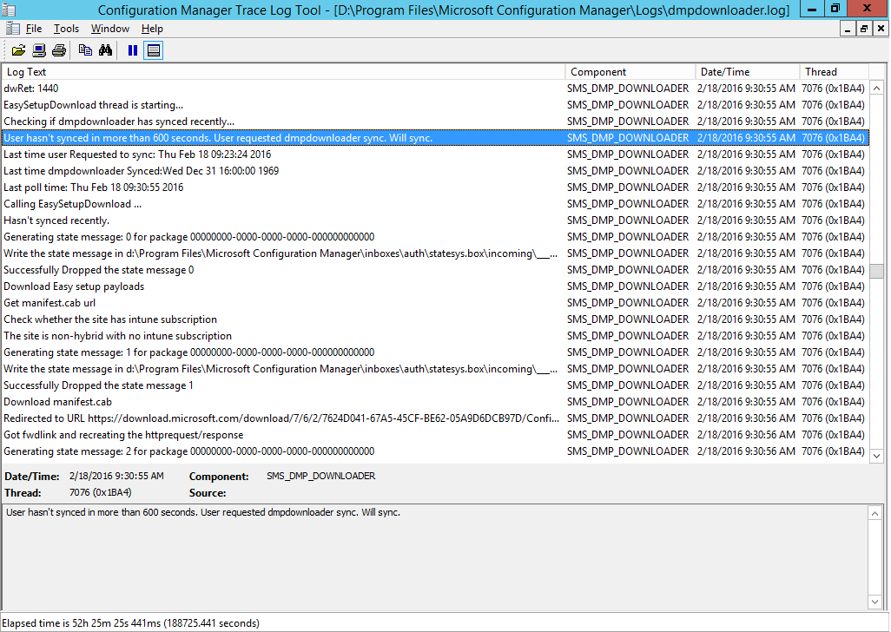Select 'Download manifest.cab' log row
891x632 pixels.
(x=435, y=401)
